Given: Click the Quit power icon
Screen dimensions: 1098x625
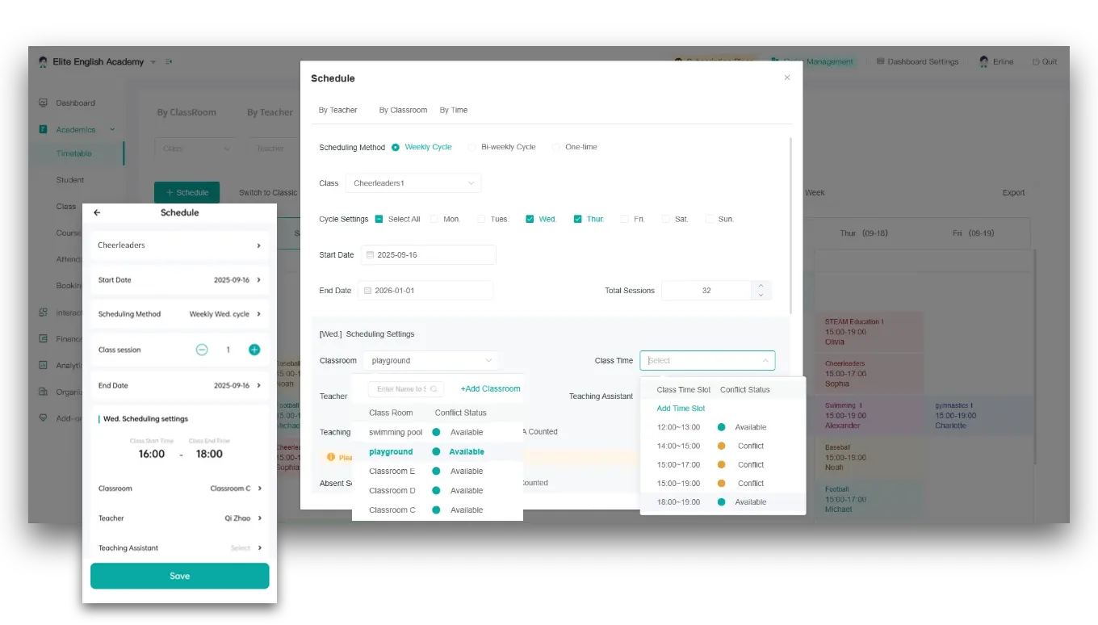Looking at the screenshot, I should (x=1034, y=61).
